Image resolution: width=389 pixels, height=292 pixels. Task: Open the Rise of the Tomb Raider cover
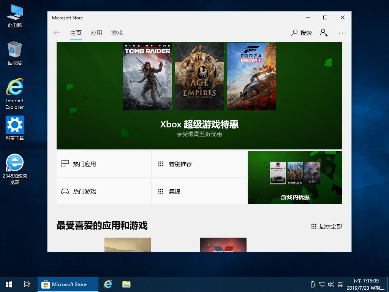[147, 76]
